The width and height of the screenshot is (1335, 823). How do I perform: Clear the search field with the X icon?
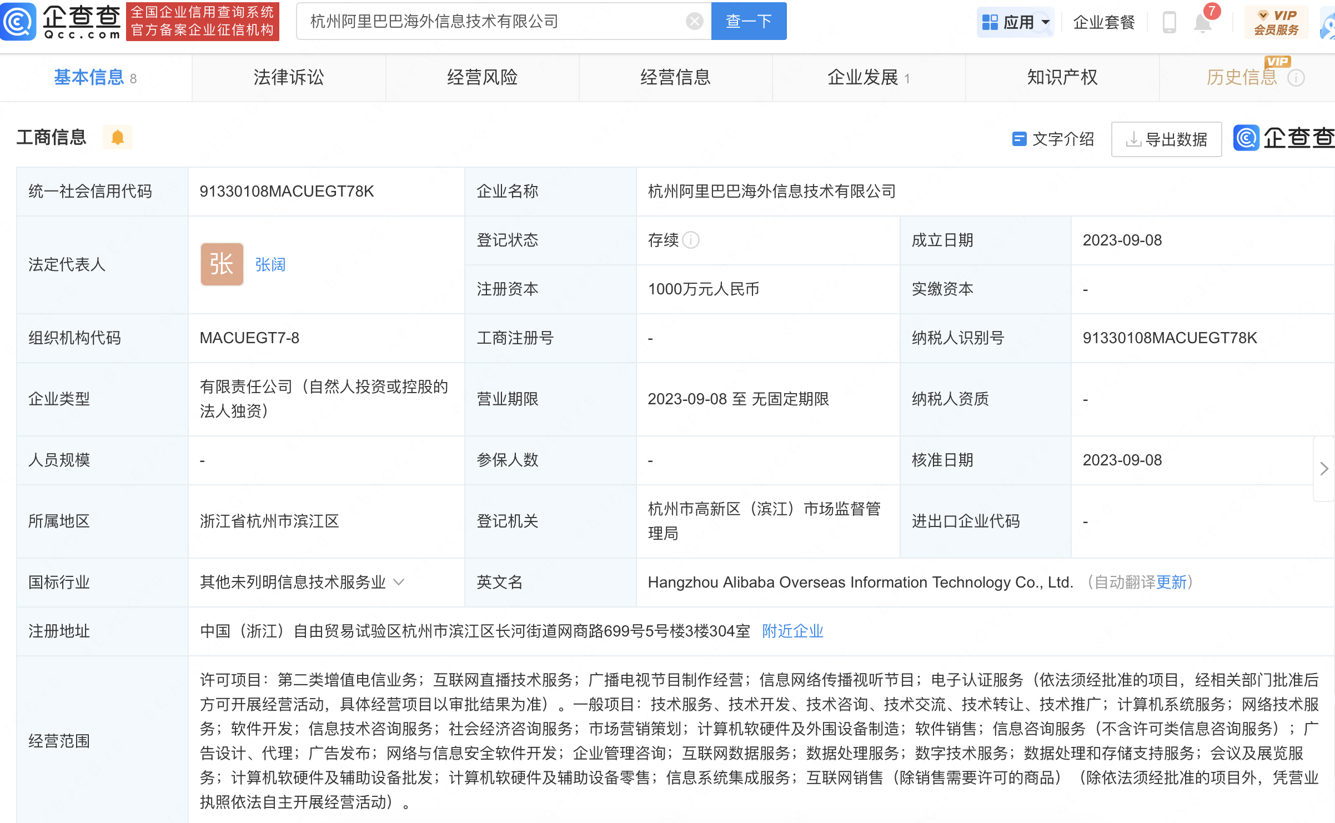[694, 21]
